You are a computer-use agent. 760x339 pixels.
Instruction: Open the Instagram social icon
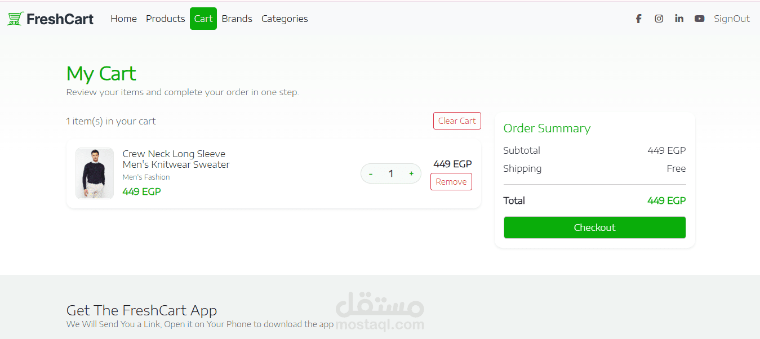click(659, 19)
